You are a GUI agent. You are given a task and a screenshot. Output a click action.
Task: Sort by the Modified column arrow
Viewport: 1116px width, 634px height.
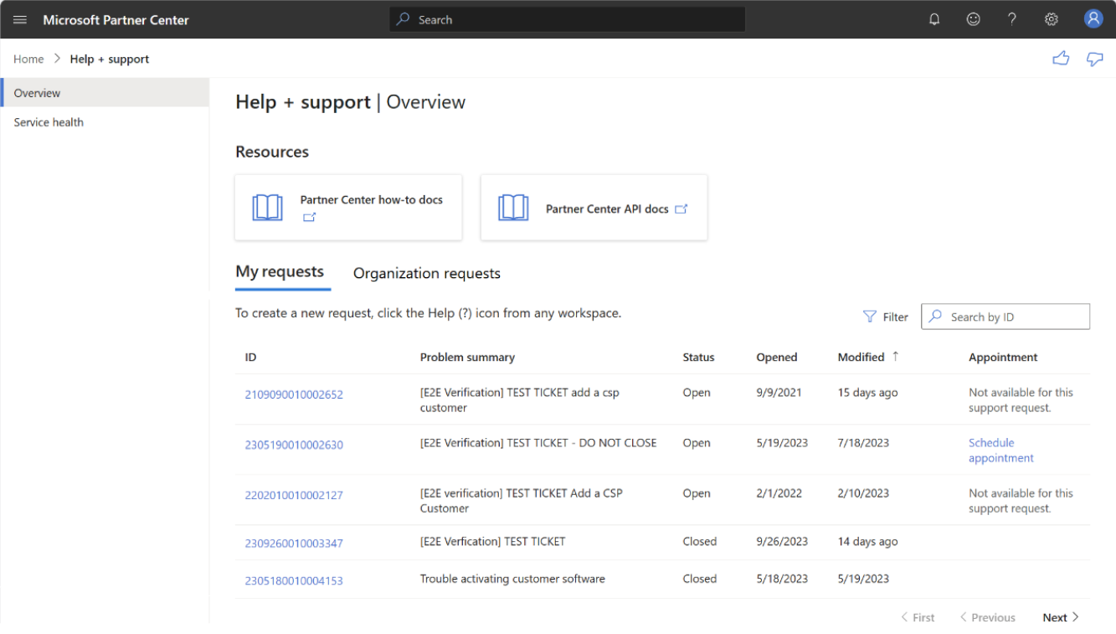tap(895, 357)
